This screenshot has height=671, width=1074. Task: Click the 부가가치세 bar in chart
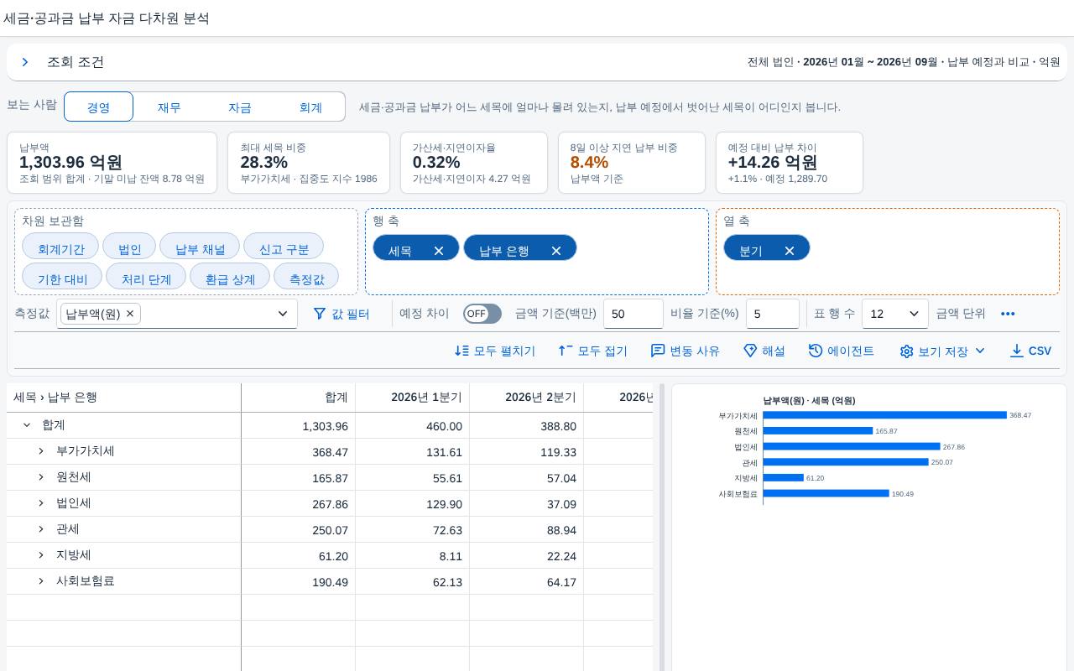884,415
